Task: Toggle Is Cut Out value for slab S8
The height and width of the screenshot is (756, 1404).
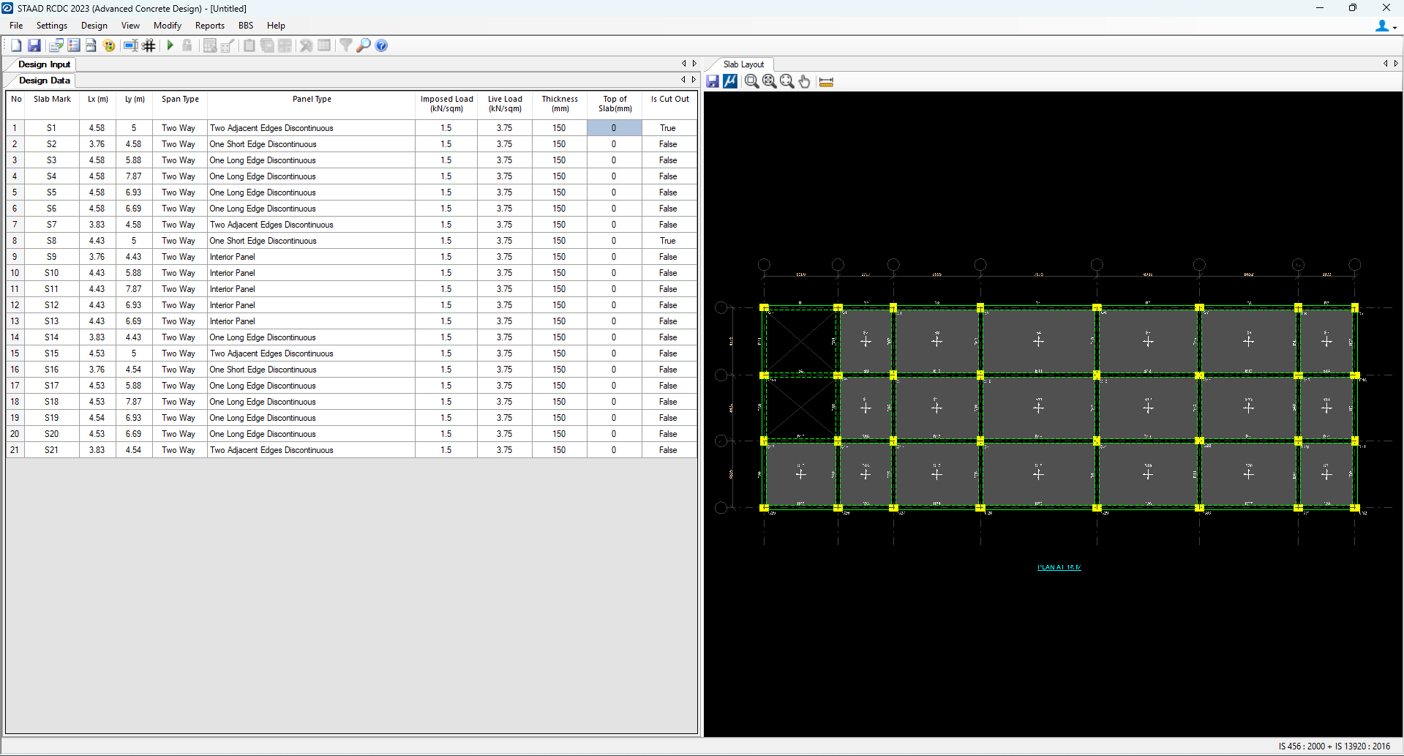Action: pos(668,241)
